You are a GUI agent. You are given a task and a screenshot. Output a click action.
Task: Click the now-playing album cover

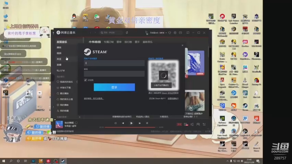(x=59, y=124)
